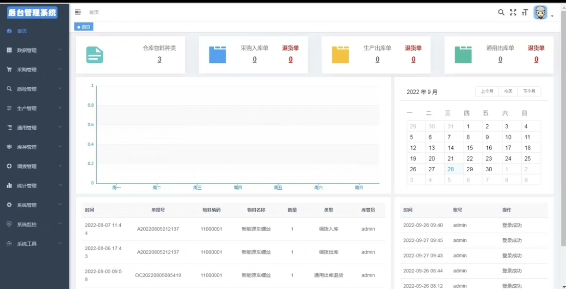Screen dimensions: 566x289
Task: Click the 单据号 column header
Action: click(x=158, y=210)
